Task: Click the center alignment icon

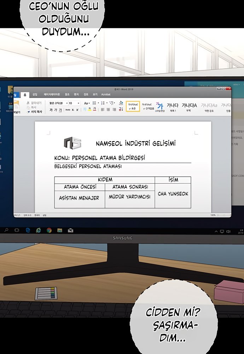Action: (x=108, y=110)
